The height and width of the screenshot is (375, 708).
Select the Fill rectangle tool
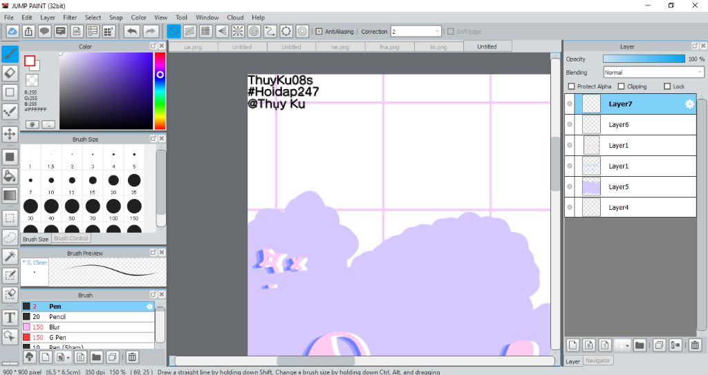pos(10,157)
